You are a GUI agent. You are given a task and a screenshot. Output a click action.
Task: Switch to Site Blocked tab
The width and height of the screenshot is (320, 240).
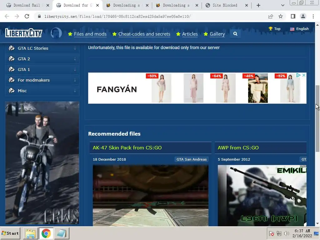point(225,5)
